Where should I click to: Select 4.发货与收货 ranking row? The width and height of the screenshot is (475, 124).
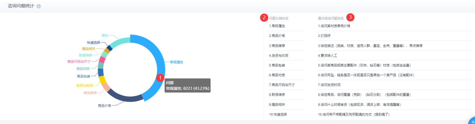279,56
